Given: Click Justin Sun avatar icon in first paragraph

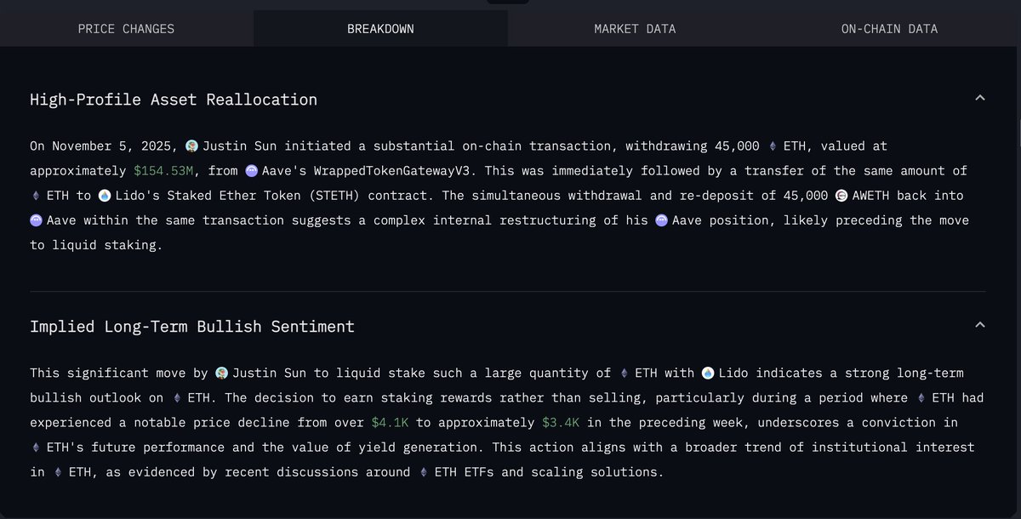Looking at the screenshot, I should coord(191,146).
